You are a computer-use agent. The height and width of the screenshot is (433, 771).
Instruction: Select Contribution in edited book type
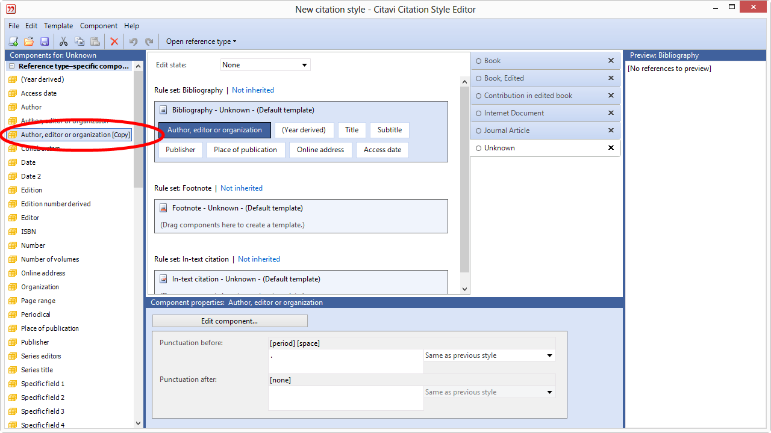[x=546, y=96]
